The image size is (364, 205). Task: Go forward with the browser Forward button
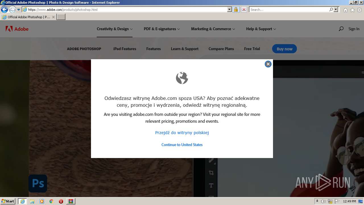point(12,9)
